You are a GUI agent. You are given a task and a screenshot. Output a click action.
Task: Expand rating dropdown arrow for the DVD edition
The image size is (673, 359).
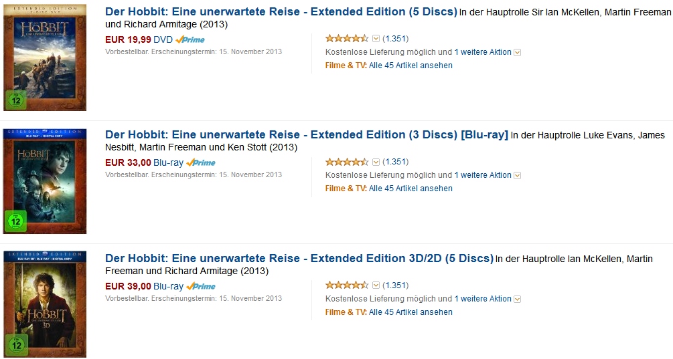coord(376,39)
